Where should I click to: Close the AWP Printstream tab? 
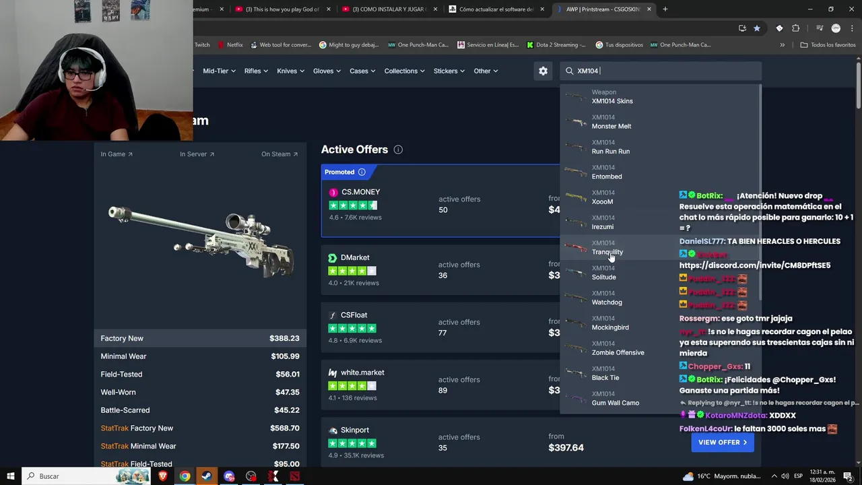pyautogui.click(x=649, y=9)
